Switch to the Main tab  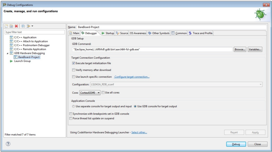[x=74, y=33]
